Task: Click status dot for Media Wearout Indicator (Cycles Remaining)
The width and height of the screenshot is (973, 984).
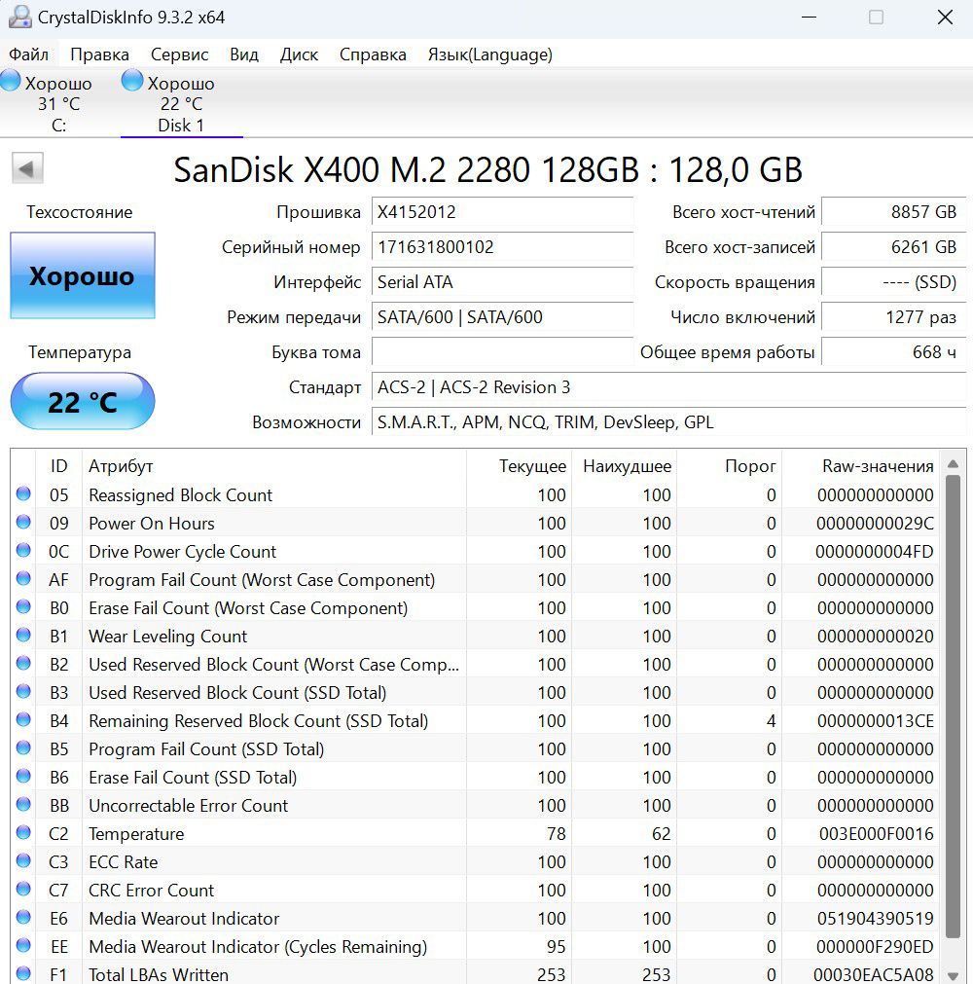Action: tap(23, 946)
